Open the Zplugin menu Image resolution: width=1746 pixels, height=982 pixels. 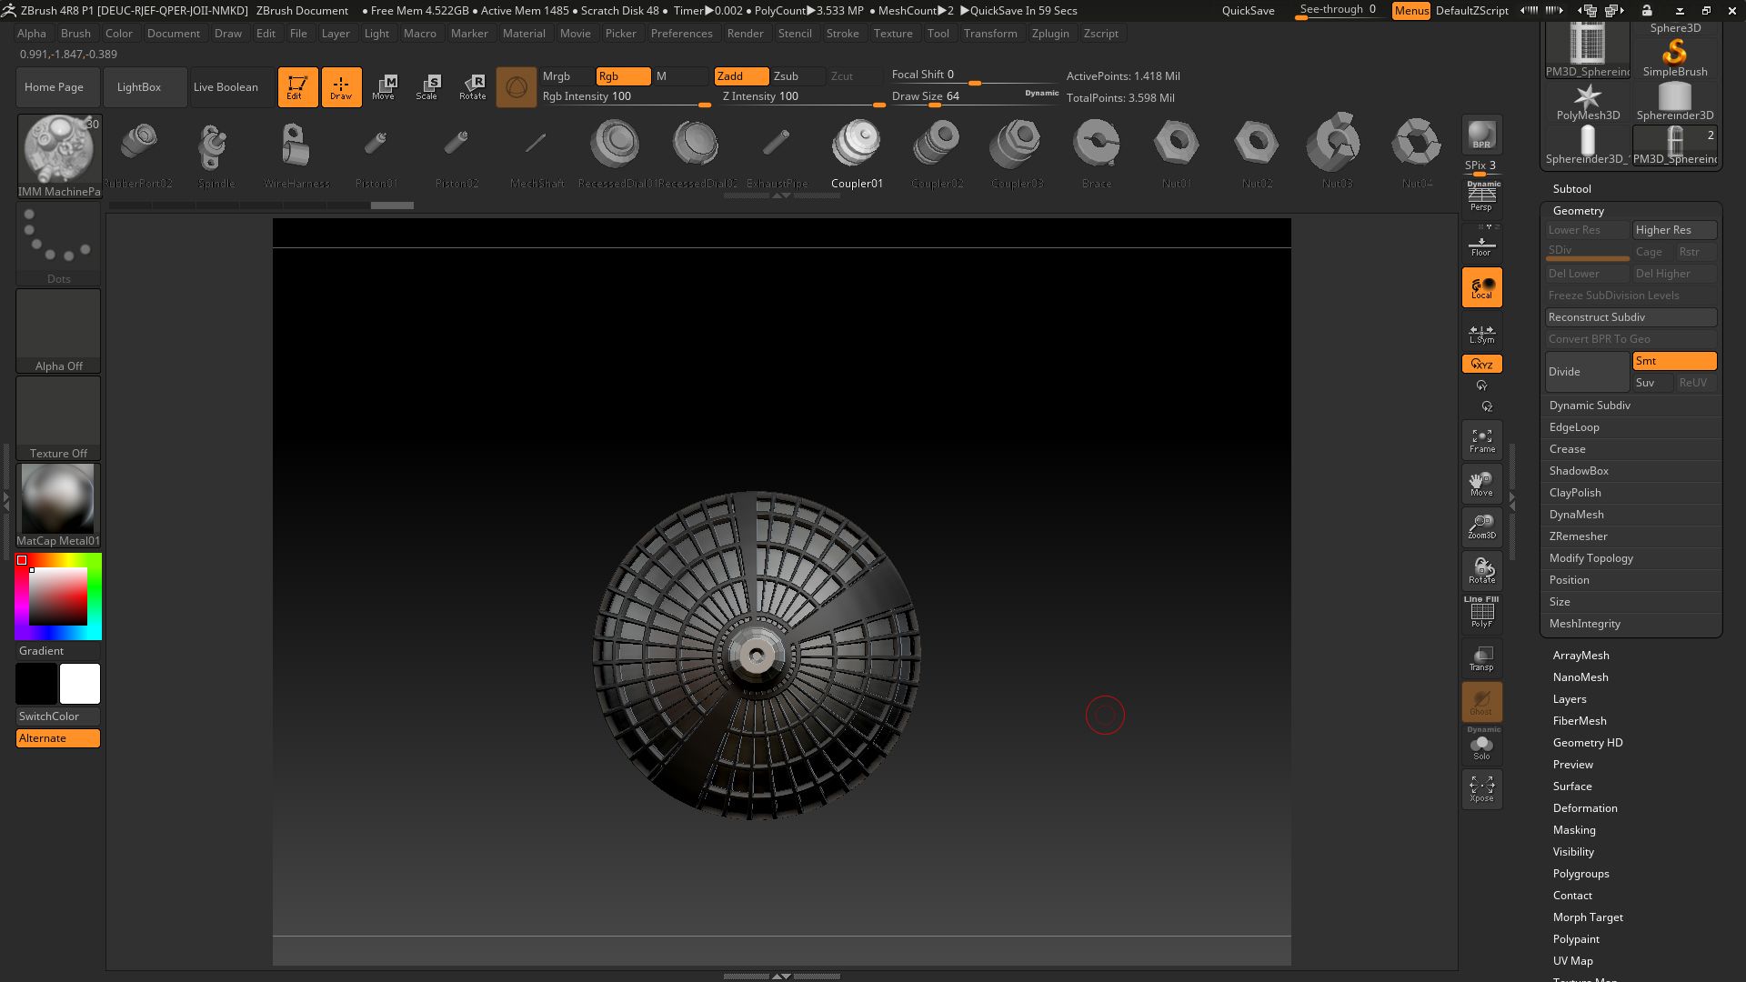pos(1050,34)
